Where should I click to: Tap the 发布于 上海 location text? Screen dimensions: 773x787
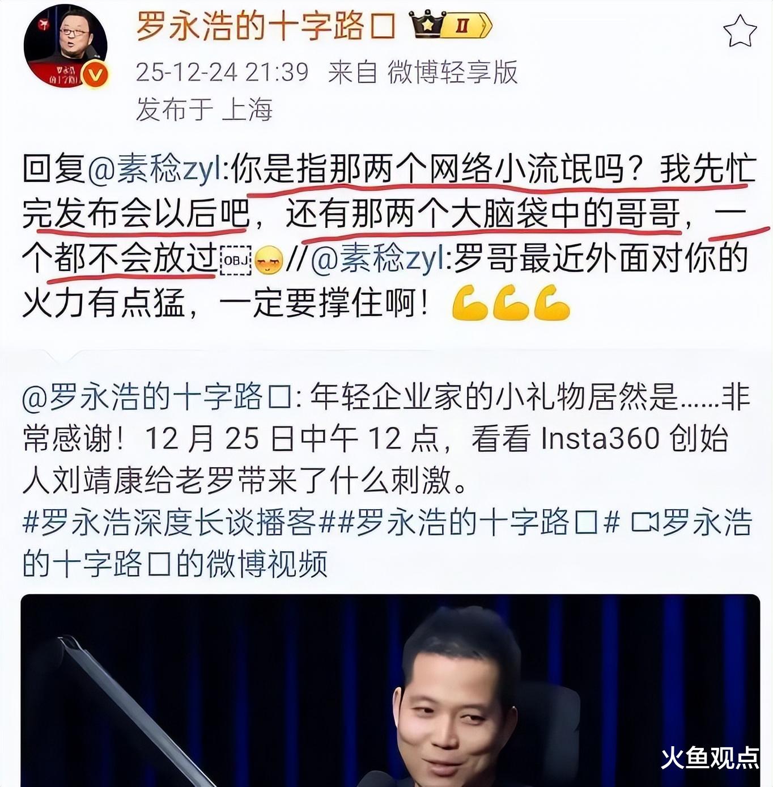(204, 109)
